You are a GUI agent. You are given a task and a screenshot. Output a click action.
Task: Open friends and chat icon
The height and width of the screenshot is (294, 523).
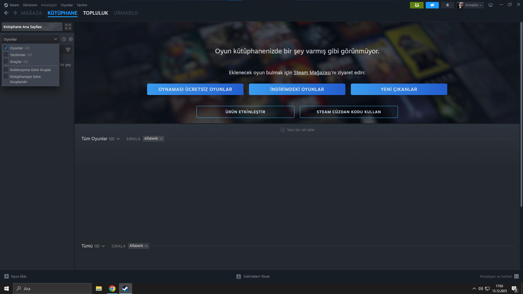click(x=516, y=276)
